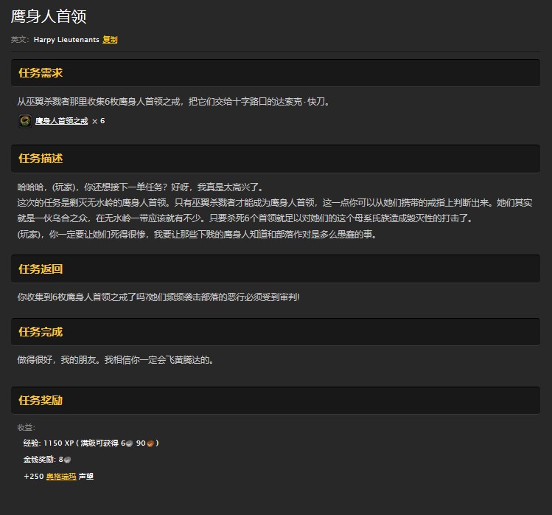Click the 任务需求 section header

41,73
